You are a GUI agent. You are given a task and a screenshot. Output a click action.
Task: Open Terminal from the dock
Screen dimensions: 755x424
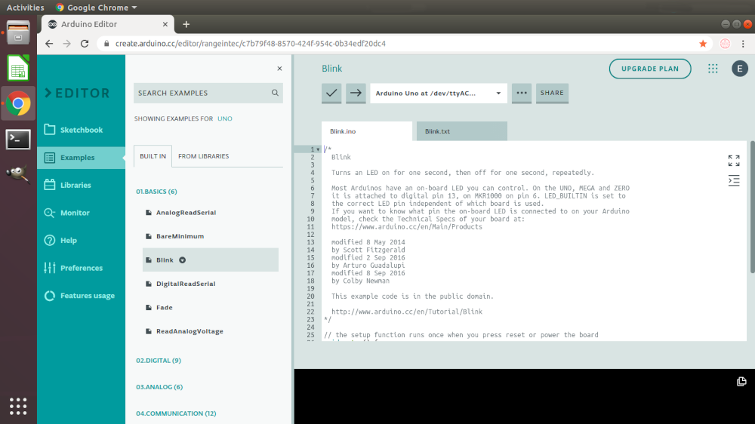click(x=18, y=140)
